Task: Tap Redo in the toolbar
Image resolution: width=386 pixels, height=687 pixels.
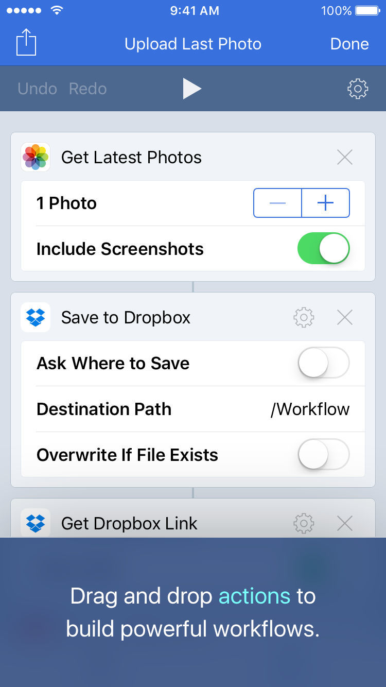Action: point(88,89)
